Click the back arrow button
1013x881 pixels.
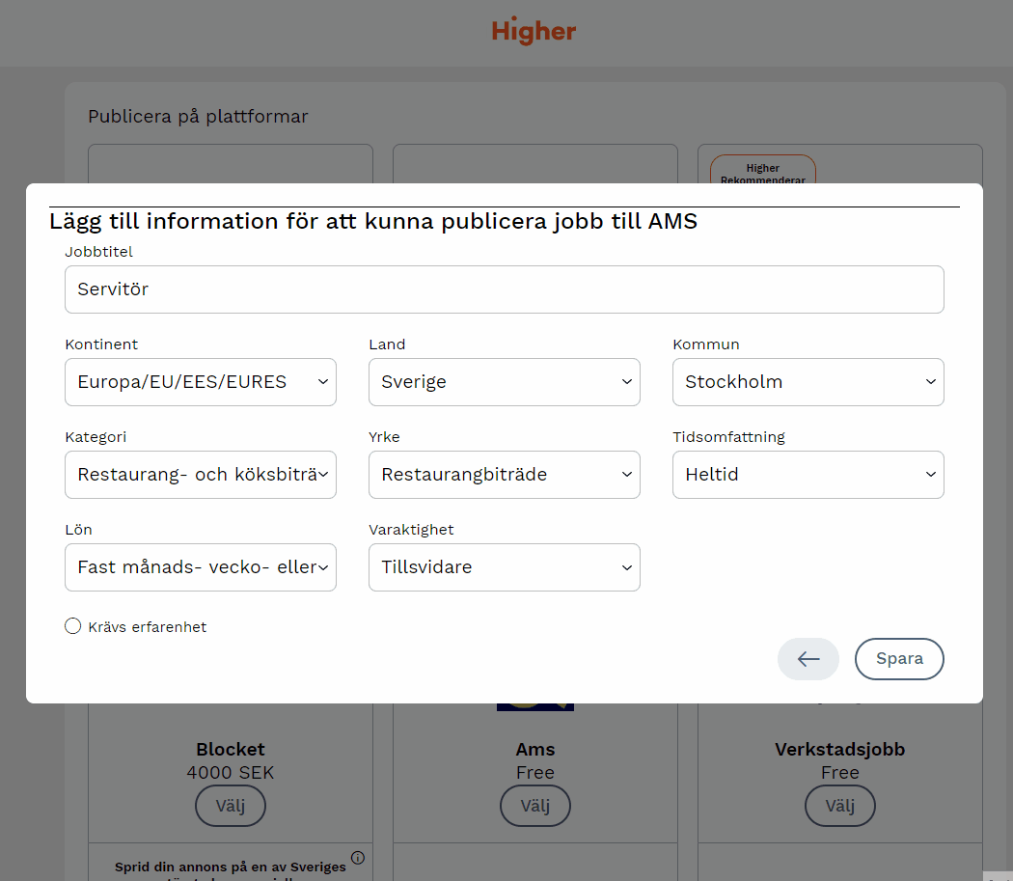(x=808, y=659)
